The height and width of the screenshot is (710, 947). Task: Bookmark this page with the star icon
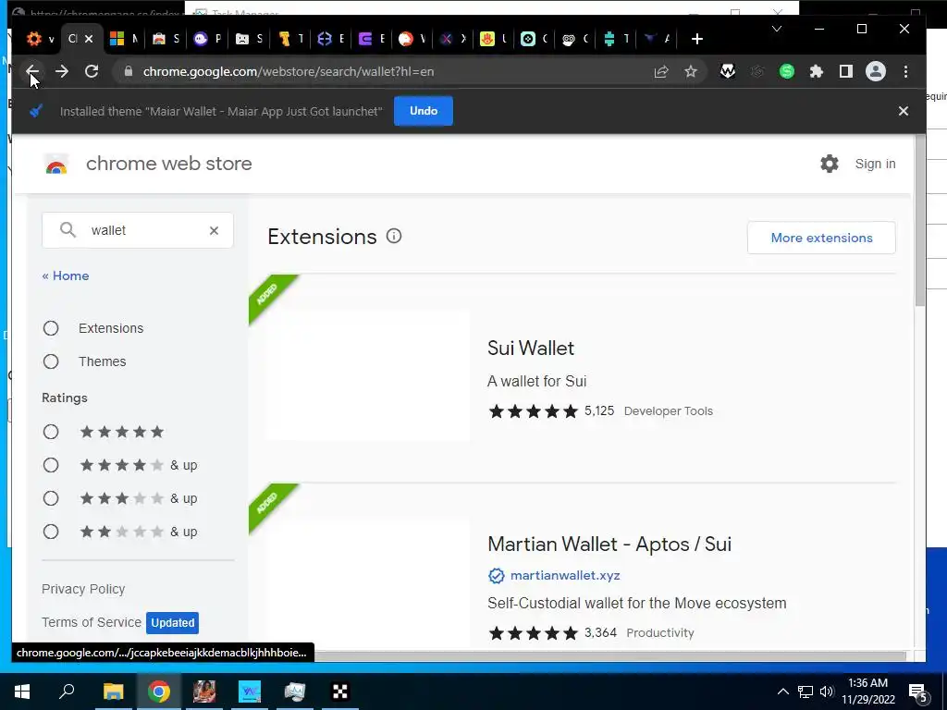[691, 72]
